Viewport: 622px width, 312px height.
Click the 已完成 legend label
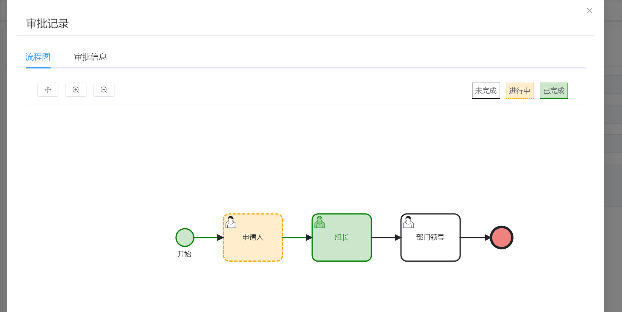554,90
